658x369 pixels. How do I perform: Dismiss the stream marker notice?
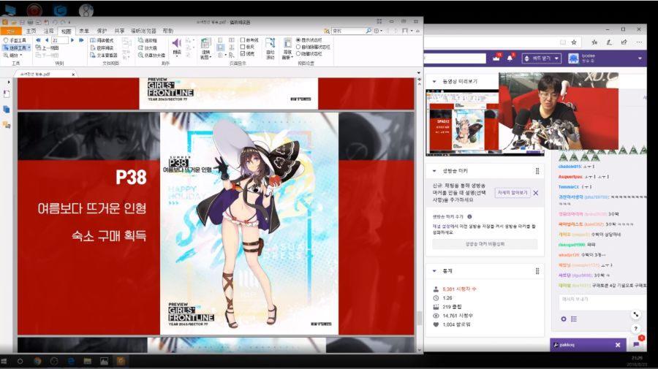(536, 193)
